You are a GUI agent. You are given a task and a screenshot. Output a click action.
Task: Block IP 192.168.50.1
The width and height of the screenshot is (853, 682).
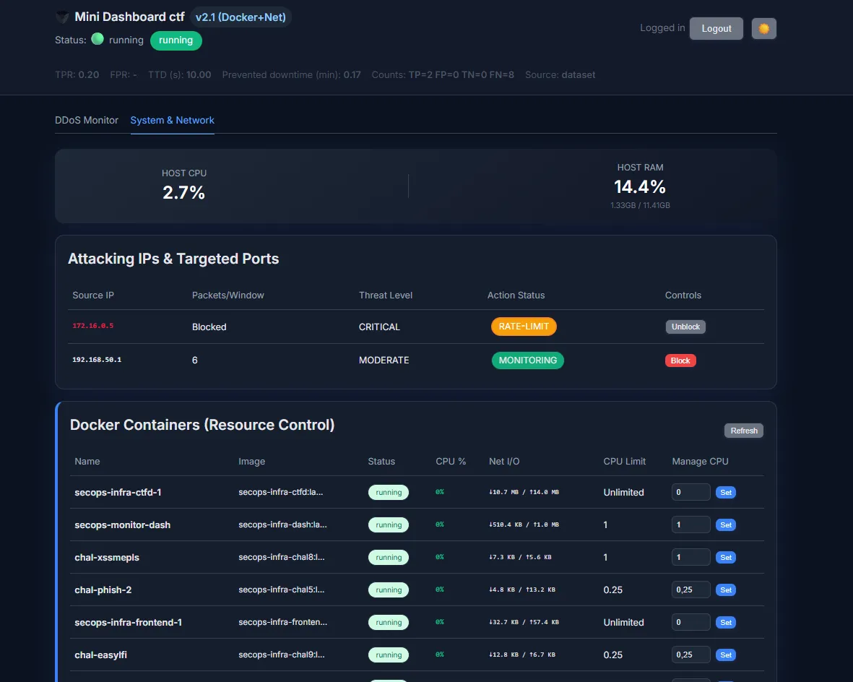680,361
